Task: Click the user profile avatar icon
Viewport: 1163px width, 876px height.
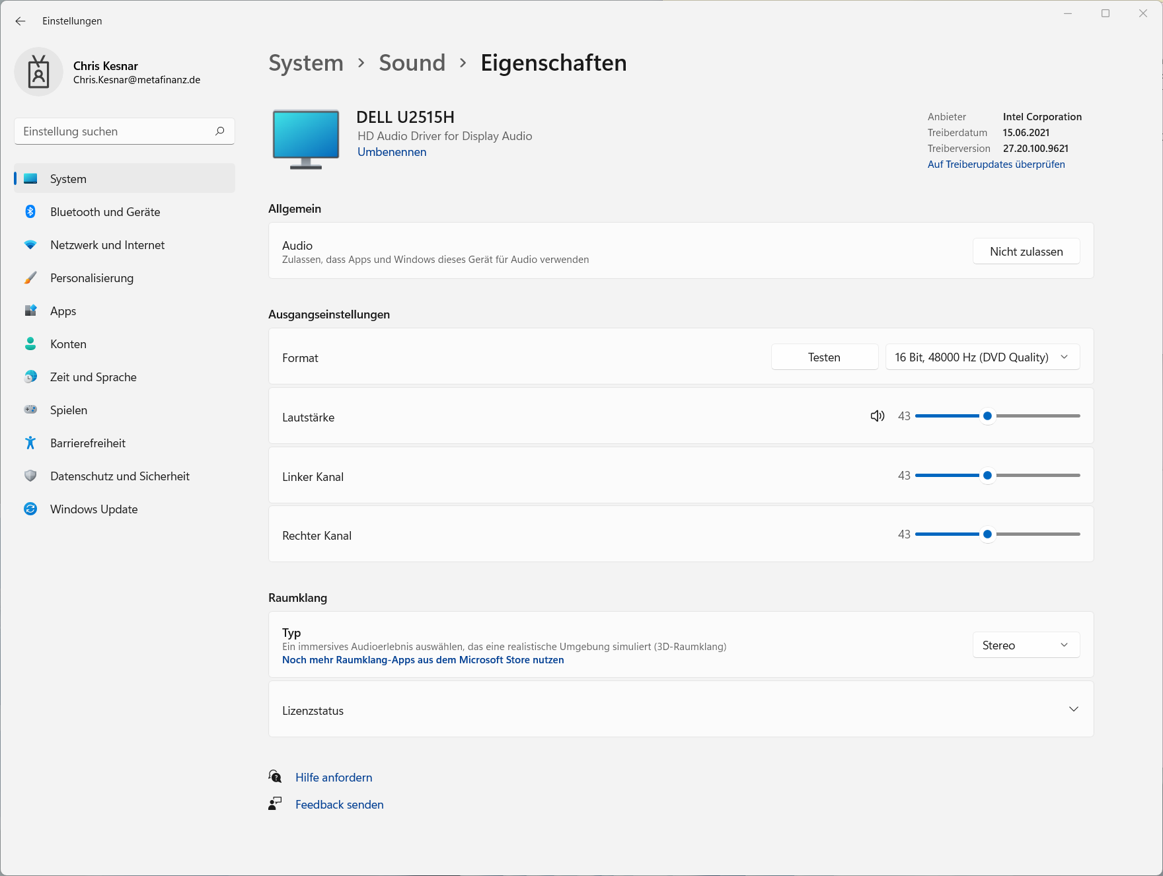Action: click(x=39, y=71)
